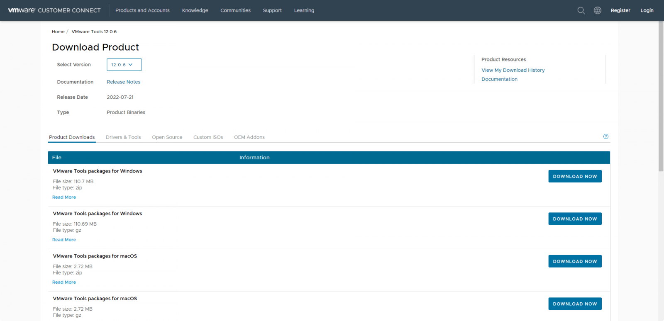Click the 'File size: 110.7 MB' text
This screenshot has width=664, height=321.
tap(73, 182)
